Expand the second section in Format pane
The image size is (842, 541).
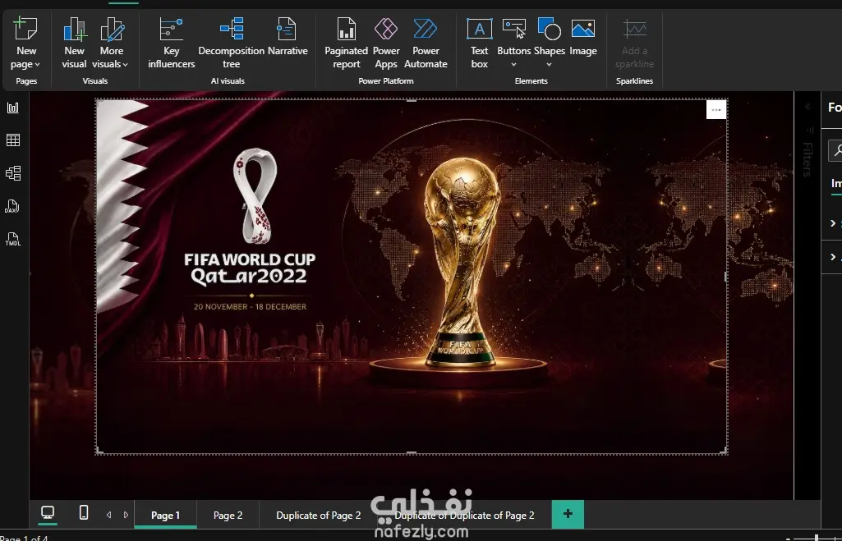(833, 257)
